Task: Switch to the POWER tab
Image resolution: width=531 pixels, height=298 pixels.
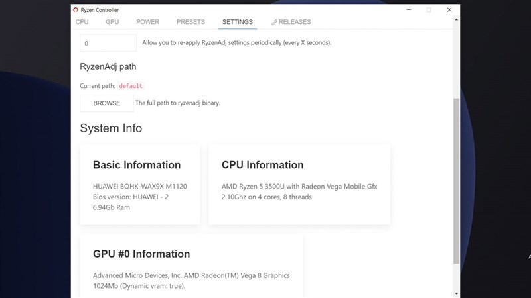Action: coord(147,22)
